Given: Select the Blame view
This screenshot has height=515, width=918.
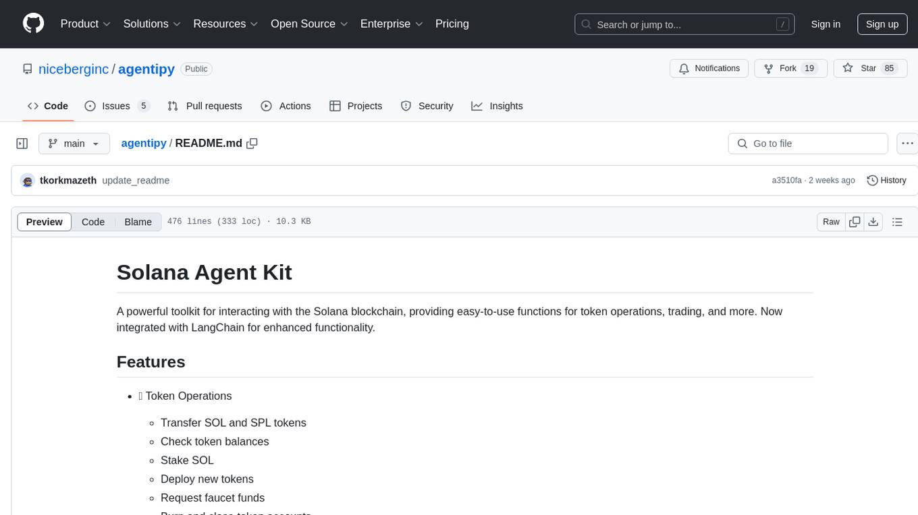Looking at the screenshot, I should [138, 222].
